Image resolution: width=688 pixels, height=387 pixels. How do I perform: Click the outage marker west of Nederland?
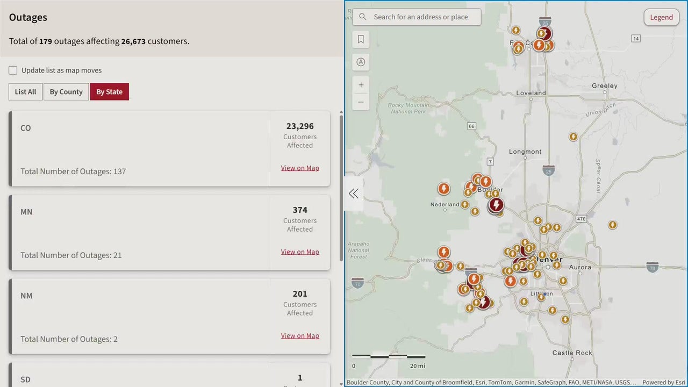[x=443, y=189]
